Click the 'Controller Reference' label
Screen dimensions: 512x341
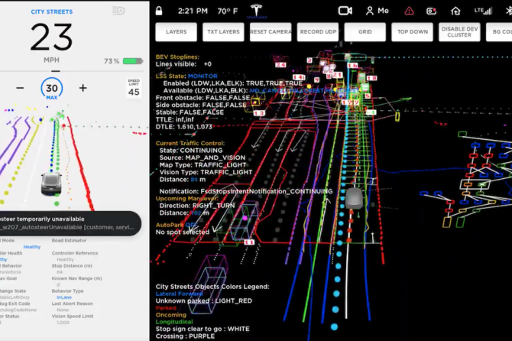click(75, 253)
